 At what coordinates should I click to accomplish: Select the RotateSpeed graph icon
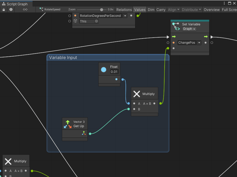click(x=41, y=9)
